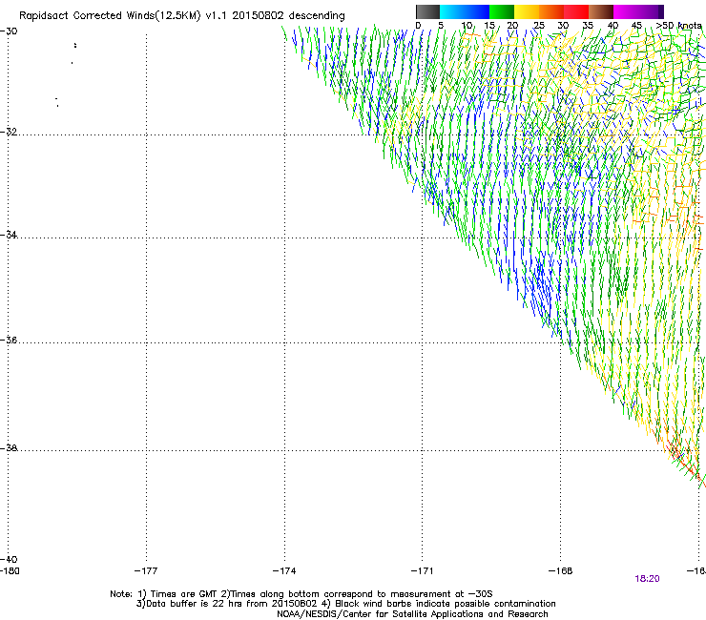Click the -34 latitude axis label

[x=9, y=235]
